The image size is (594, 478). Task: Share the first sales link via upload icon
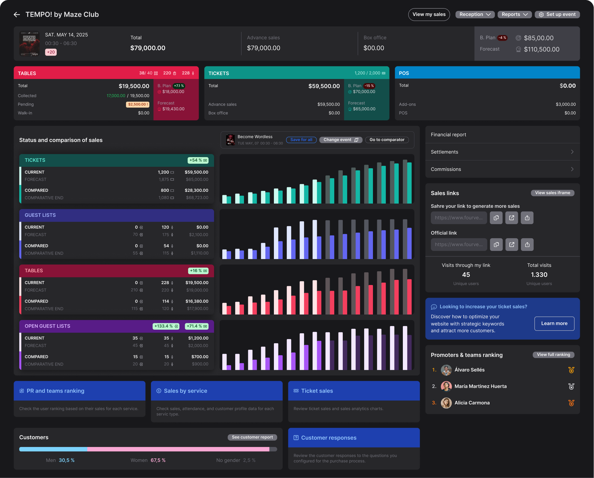click(527, 218)
